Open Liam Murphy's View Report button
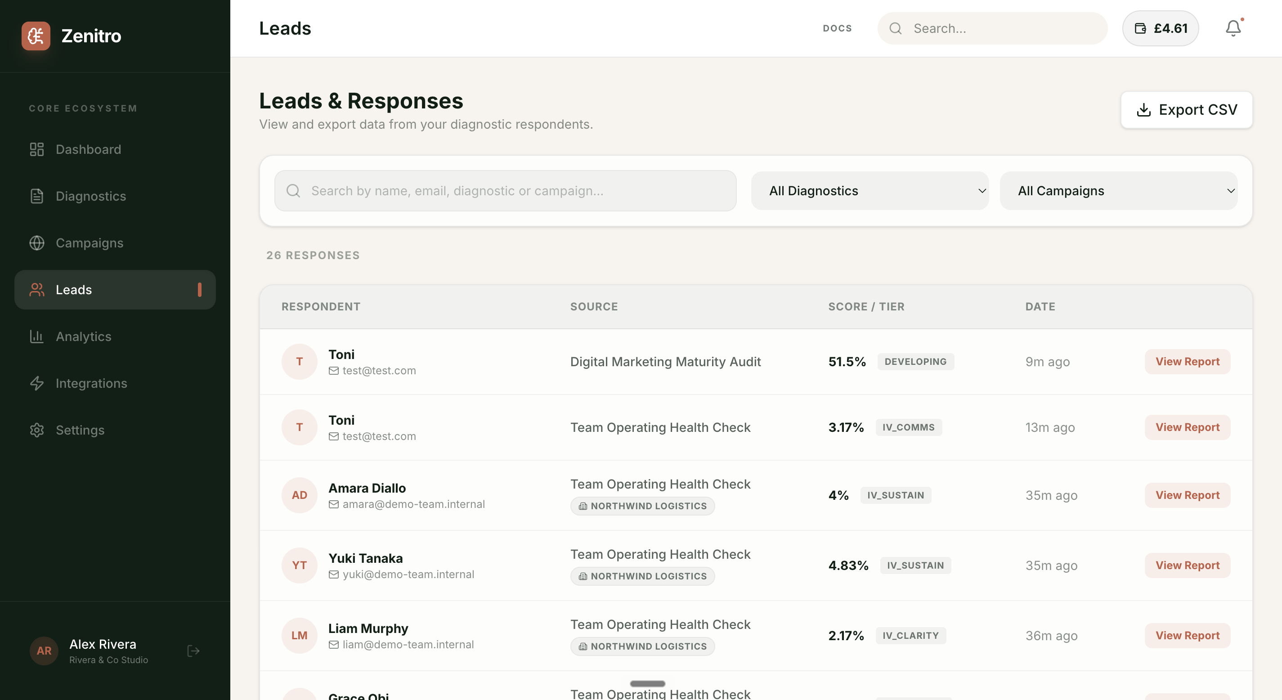The image size is (1282, 700). (1188, 635)
